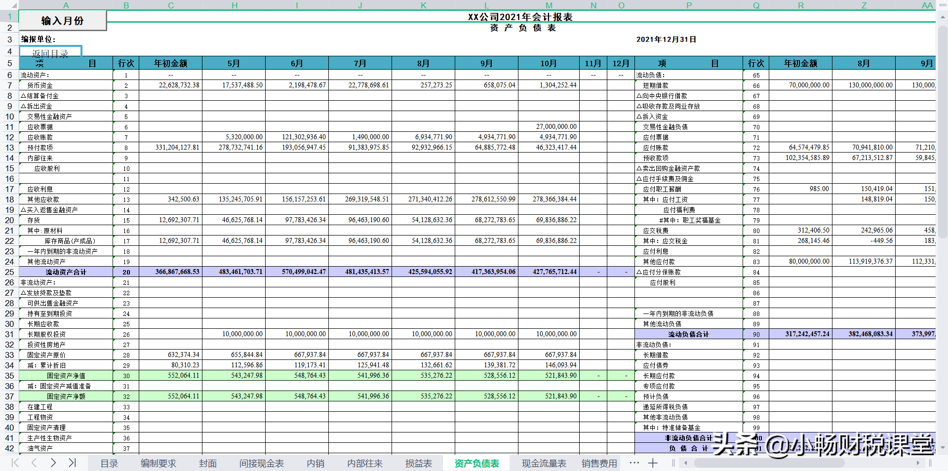This screenshot has width=948, height=471.
Task: Add a new sheet with plus icon
Action: click(653, 463)
